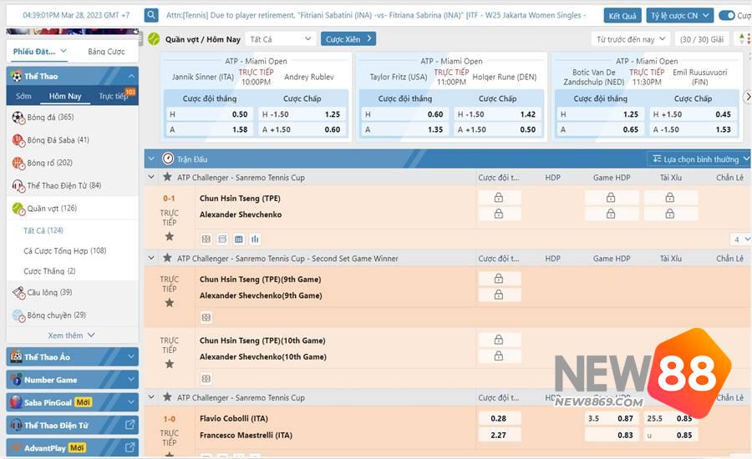Image resolution: width=752 pixels, height=459 pixels.
Task: Open the Từ trước đến nay sort dropdown
Action: click(630, 39)
